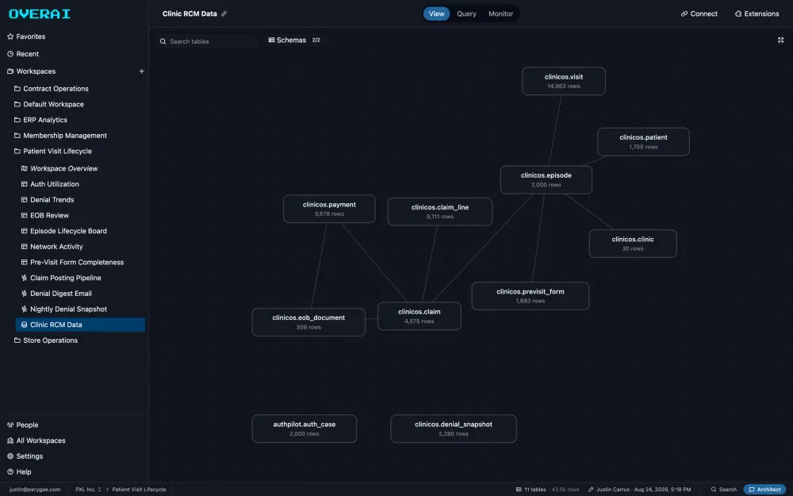Open the Extensions button

(757, 13)
